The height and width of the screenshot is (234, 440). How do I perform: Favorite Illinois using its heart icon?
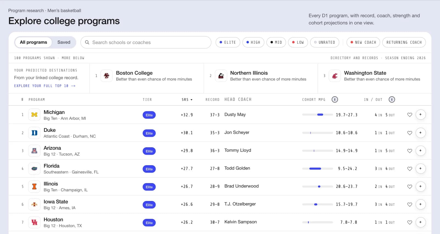pyautogui.click(x=410, y=186)
